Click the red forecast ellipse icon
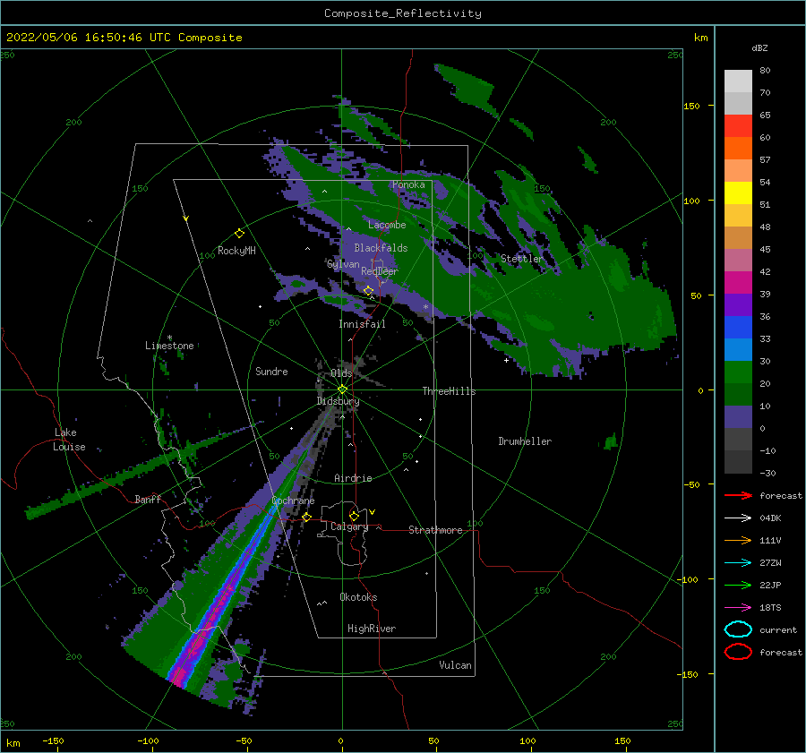The image size is (806, 753). (738, 652)
